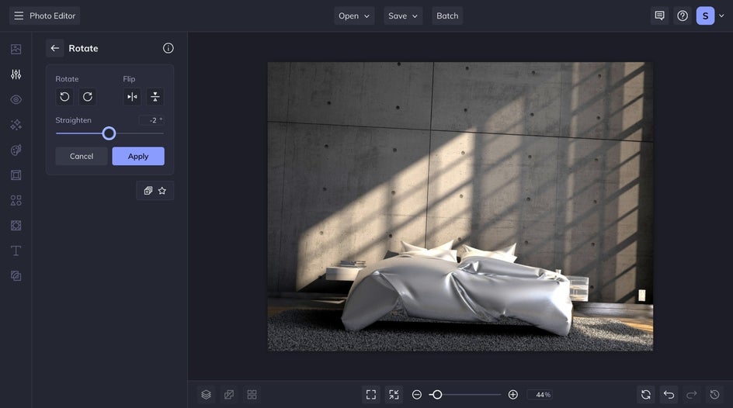Click the reset/refresh icon in bottom bar

tap(646, 395)
